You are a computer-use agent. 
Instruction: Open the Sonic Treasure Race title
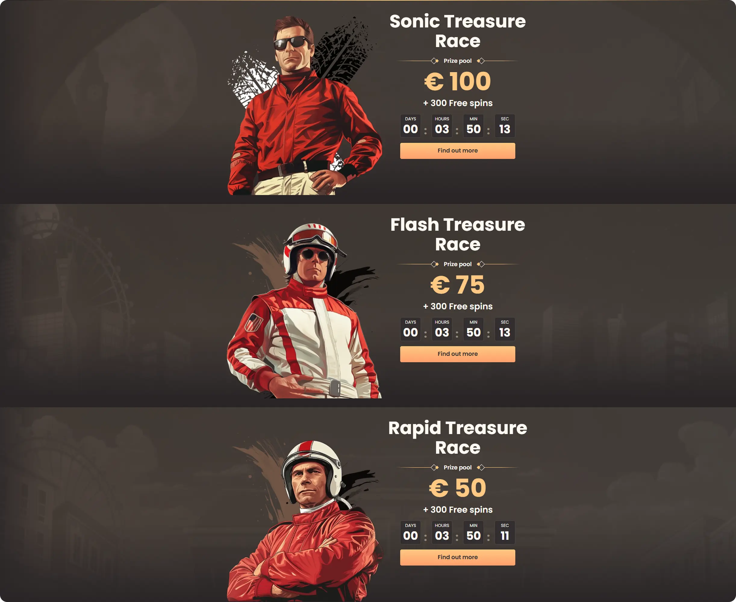pos(457,31)
